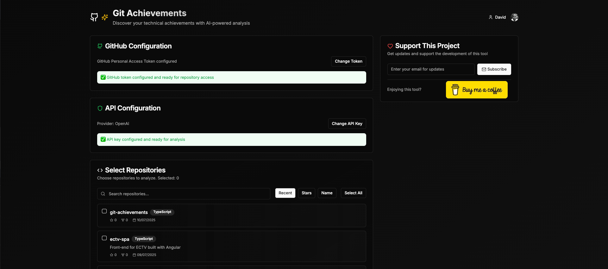Focus the Search repositories field
Viewport: 608px width, 269px height.
point(184,194)
